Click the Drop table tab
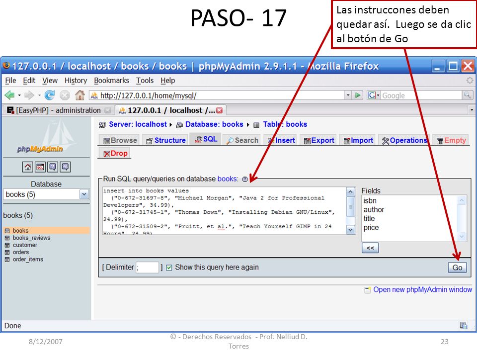 pos(115,153)
